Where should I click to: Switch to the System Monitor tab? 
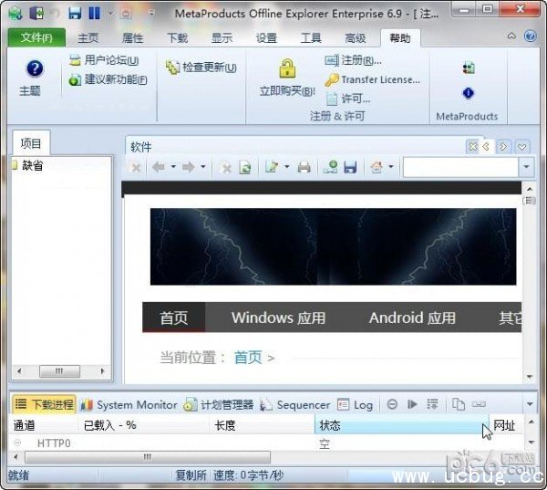point(129,404)
